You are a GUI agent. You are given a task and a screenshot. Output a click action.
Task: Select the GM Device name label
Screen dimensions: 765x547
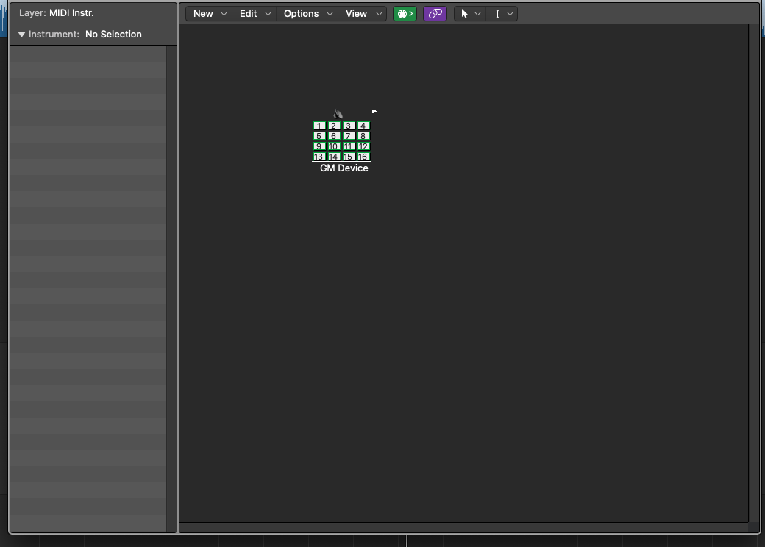pyautogui.click(x=344, y=168)
